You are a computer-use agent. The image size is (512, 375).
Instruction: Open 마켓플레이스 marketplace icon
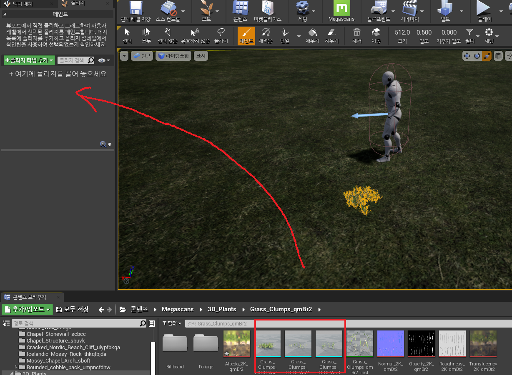coord(268,11)
